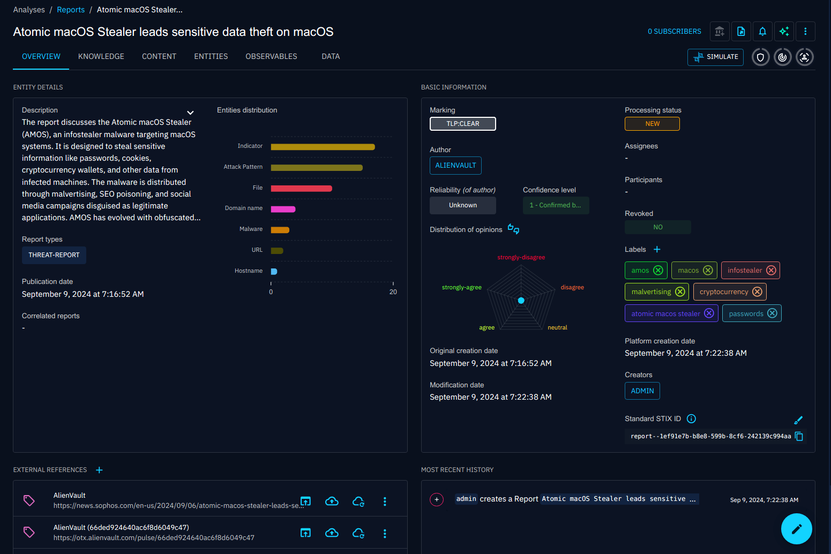Open the notifications bell icon
The height and width of the screenshot is (554, 831).
click(x=762, y=31)
